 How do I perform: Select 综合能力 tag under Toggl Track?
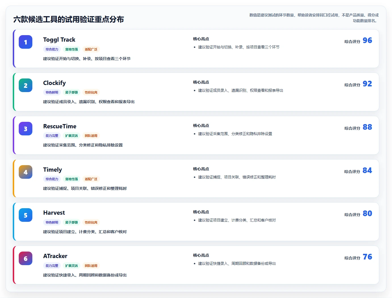click(x=52, y=49)
